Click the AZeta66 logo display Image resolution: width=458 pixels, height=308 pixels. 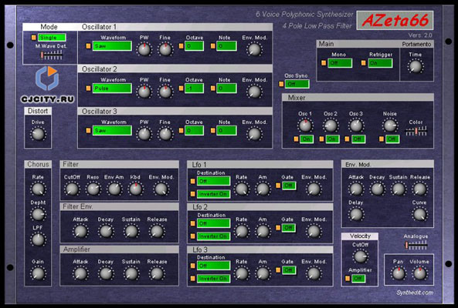tap(395, 20)
